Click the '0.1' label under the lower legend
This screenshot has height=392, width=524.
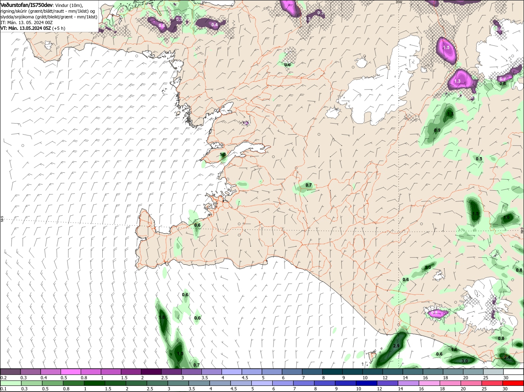[x=3, y=389]
